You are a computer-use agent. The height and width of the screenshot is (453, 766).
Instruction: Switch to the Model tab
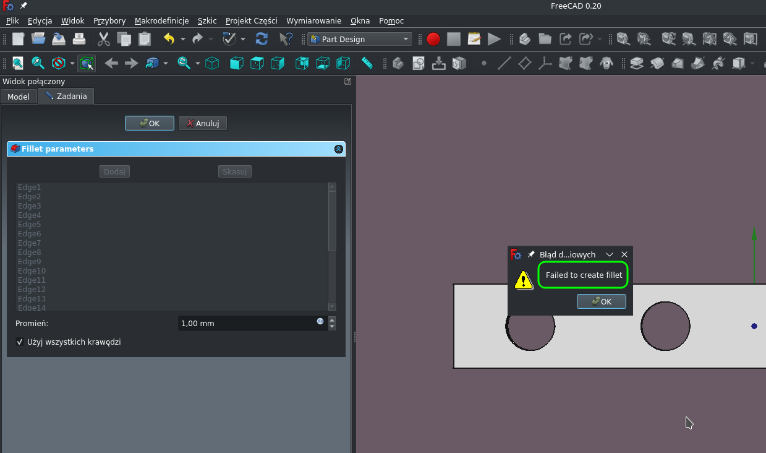pyautogui.click(x=19, y=97)
